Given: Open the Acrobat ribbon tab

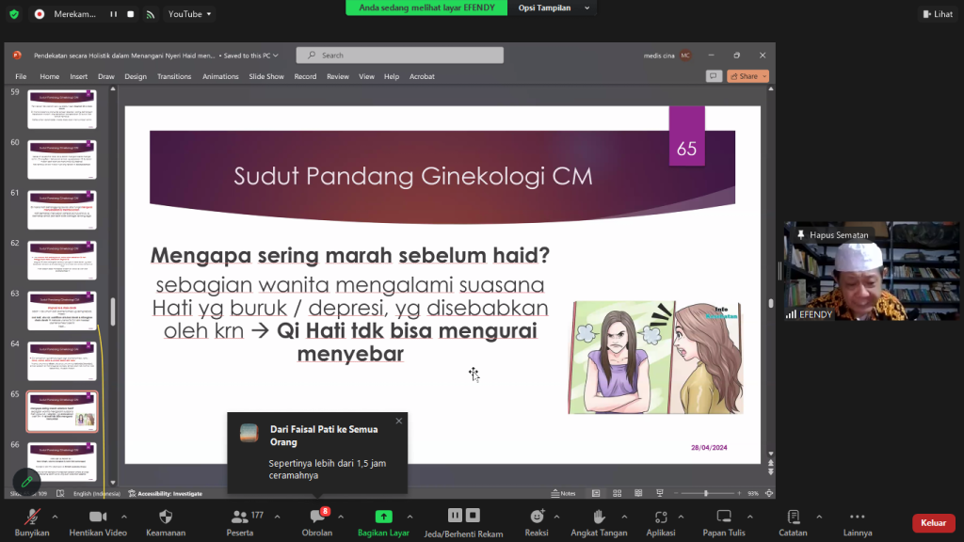Looking at the screenshot, I should (x=422, y=76).
